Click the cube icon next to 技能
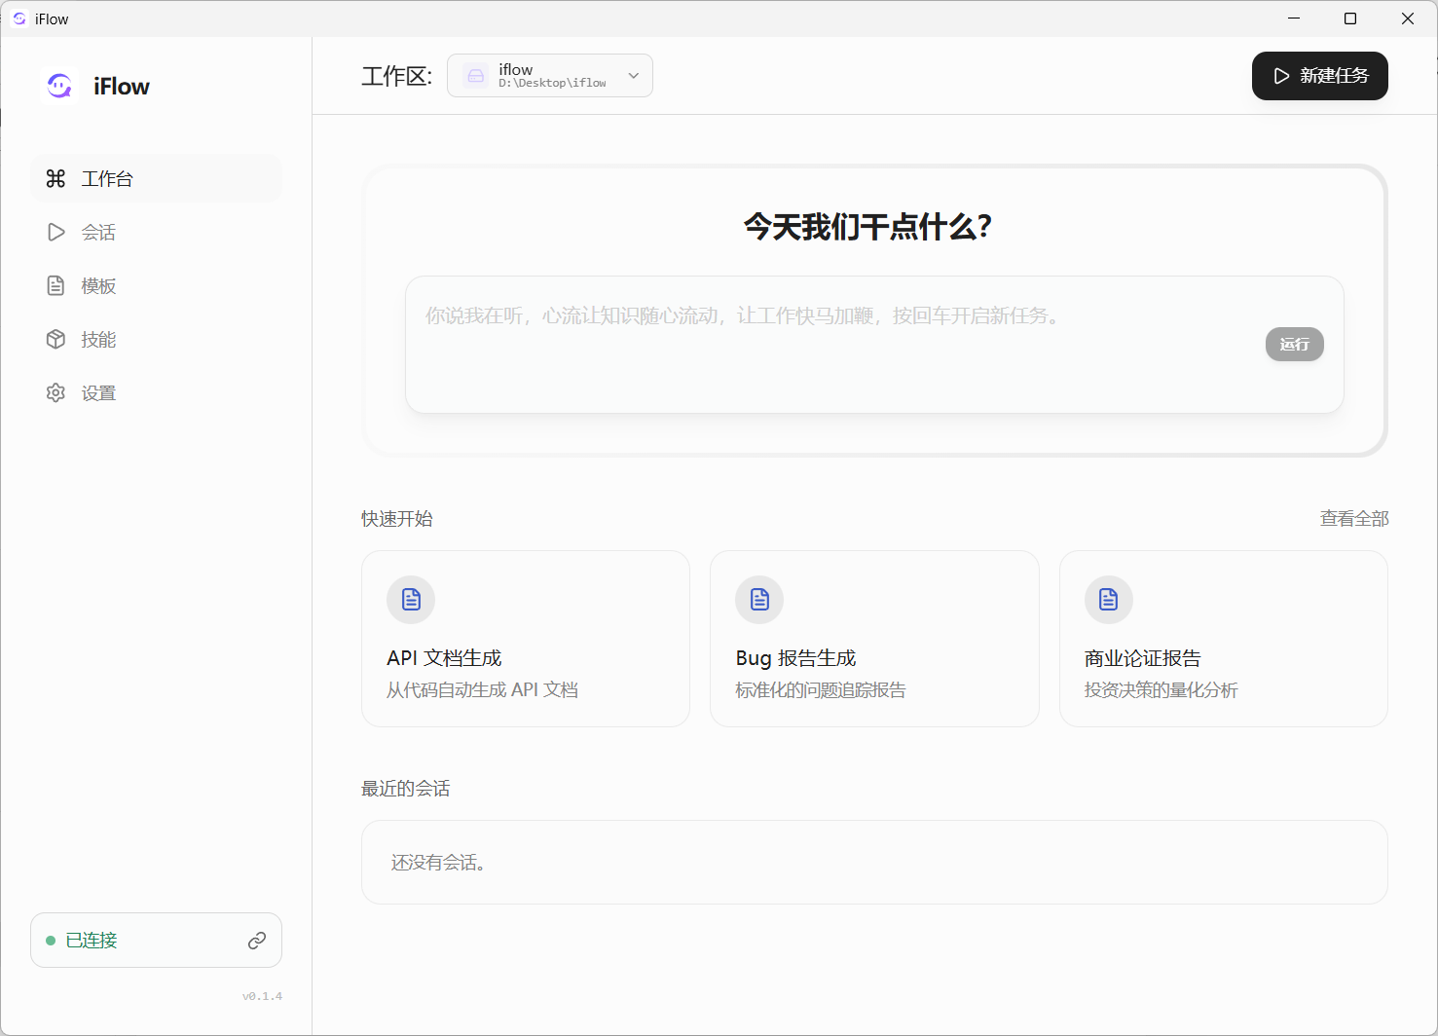 [56, 339]
